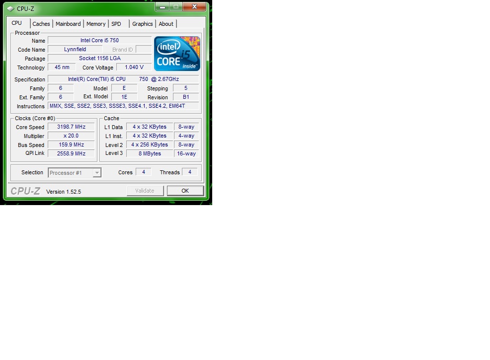Click the OK button
Image resolution: width=490 pixels, height=360 pixels.
coord(185,191)
